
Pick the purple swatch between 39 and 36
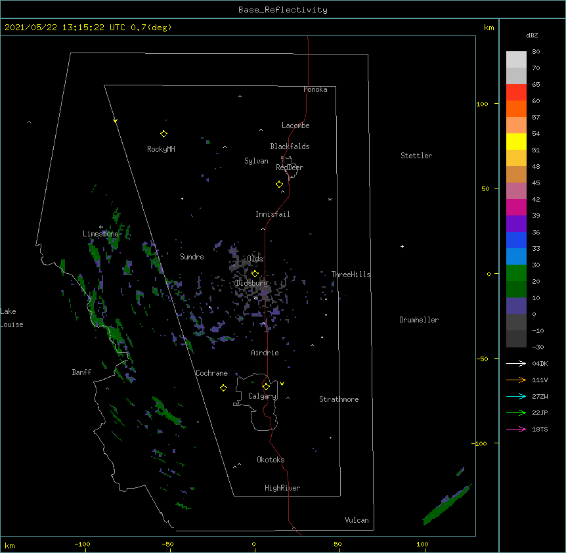(516, 223)
